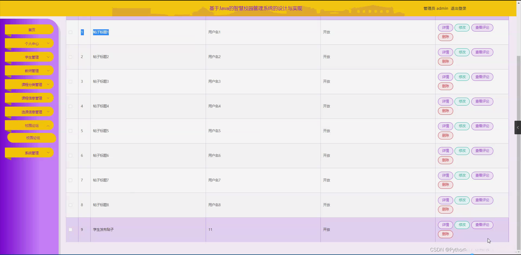The width and height of the screenshot is (521, 255).
Task: Click the side panel collapse arrow handle
Action: click(518, 127)
